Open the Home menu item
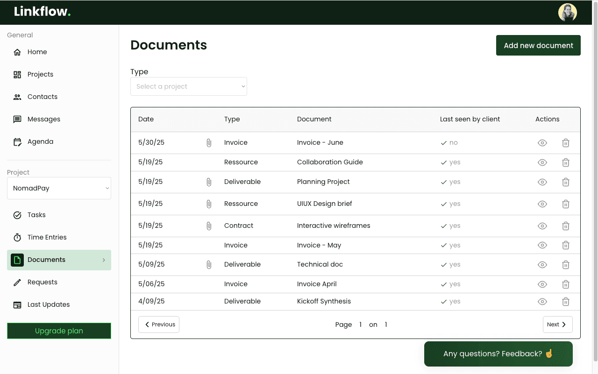The image size is (598, 374). [59, 52]
